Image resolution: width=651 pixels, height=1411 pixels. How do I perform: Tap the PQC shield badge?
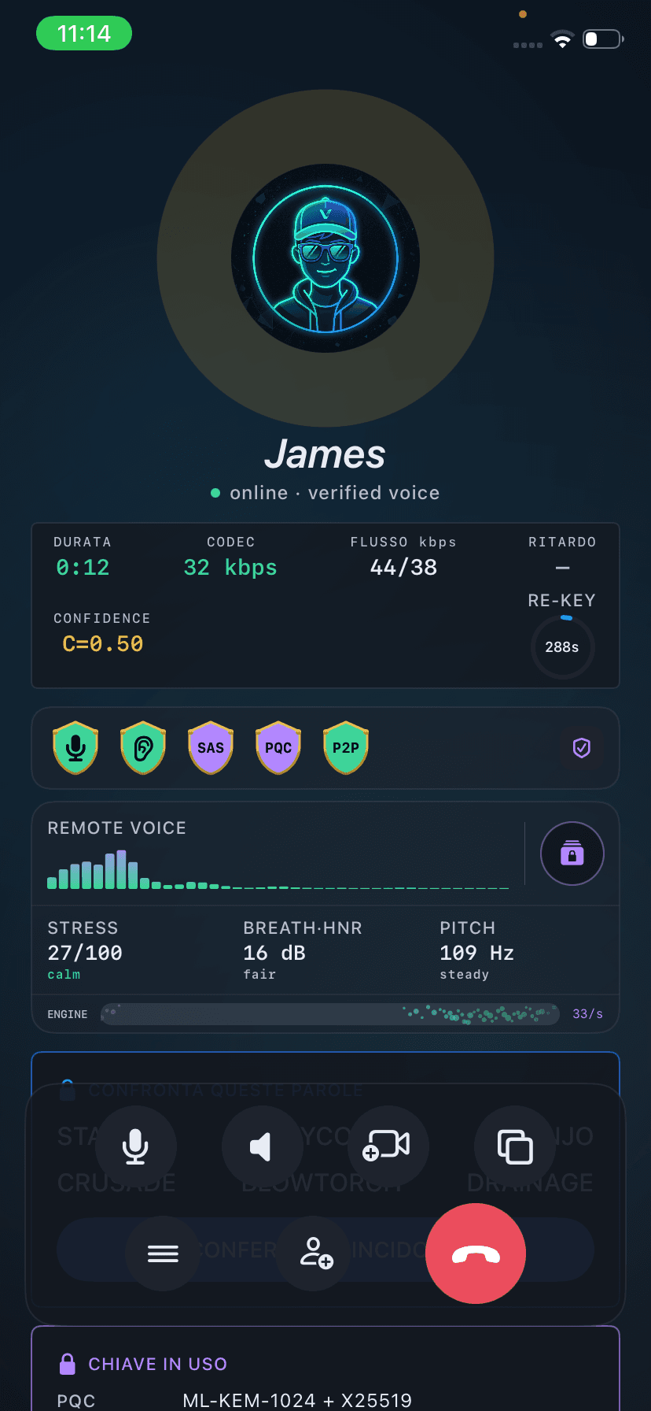point(278,748)
